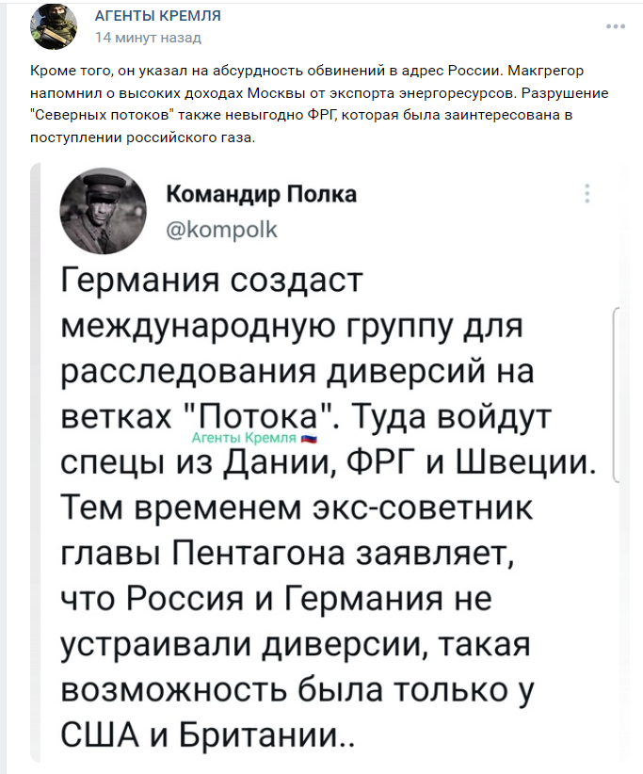Open the '14 минут назад' timestamp link
Screen dimensions: 643x774
[148, 38]
